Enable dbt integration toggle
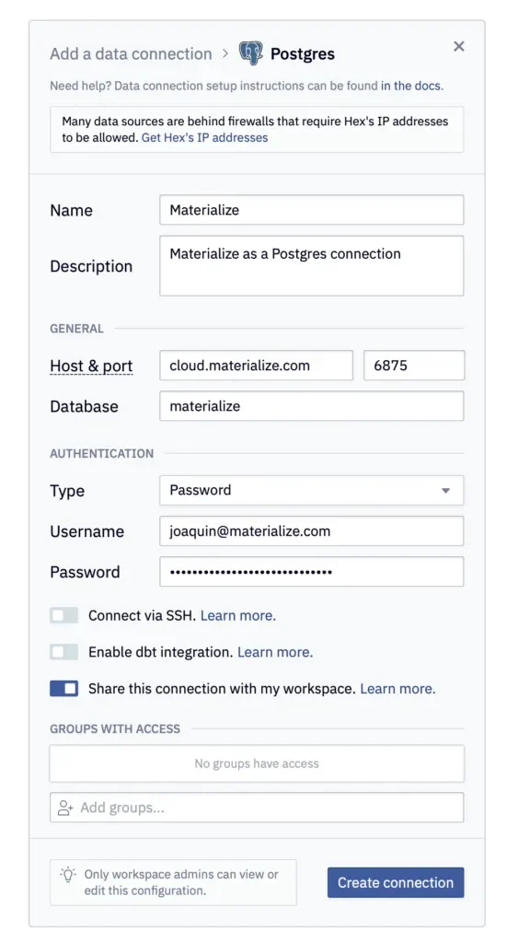The height and width of the screenshot is (943, 518). coord(63,652)
